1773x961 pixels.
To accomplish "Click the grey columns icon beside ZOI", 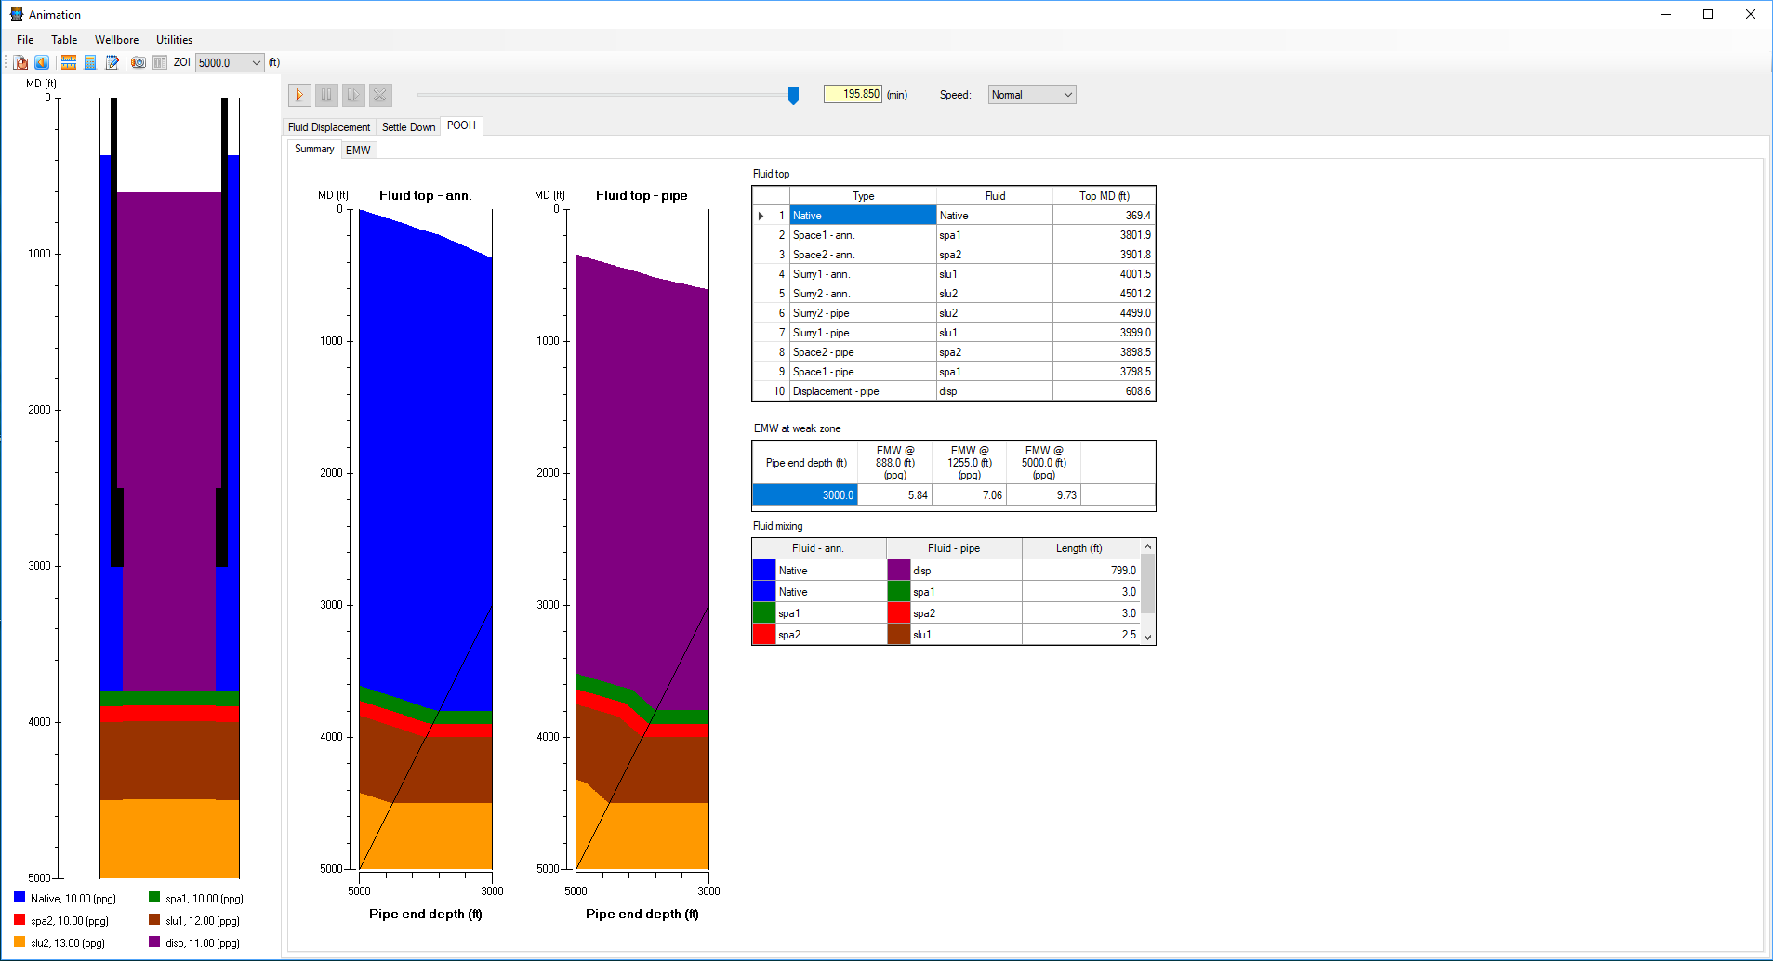I will (160, 62).
